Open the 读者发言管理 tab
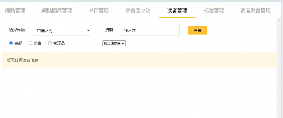 (255, 11)
